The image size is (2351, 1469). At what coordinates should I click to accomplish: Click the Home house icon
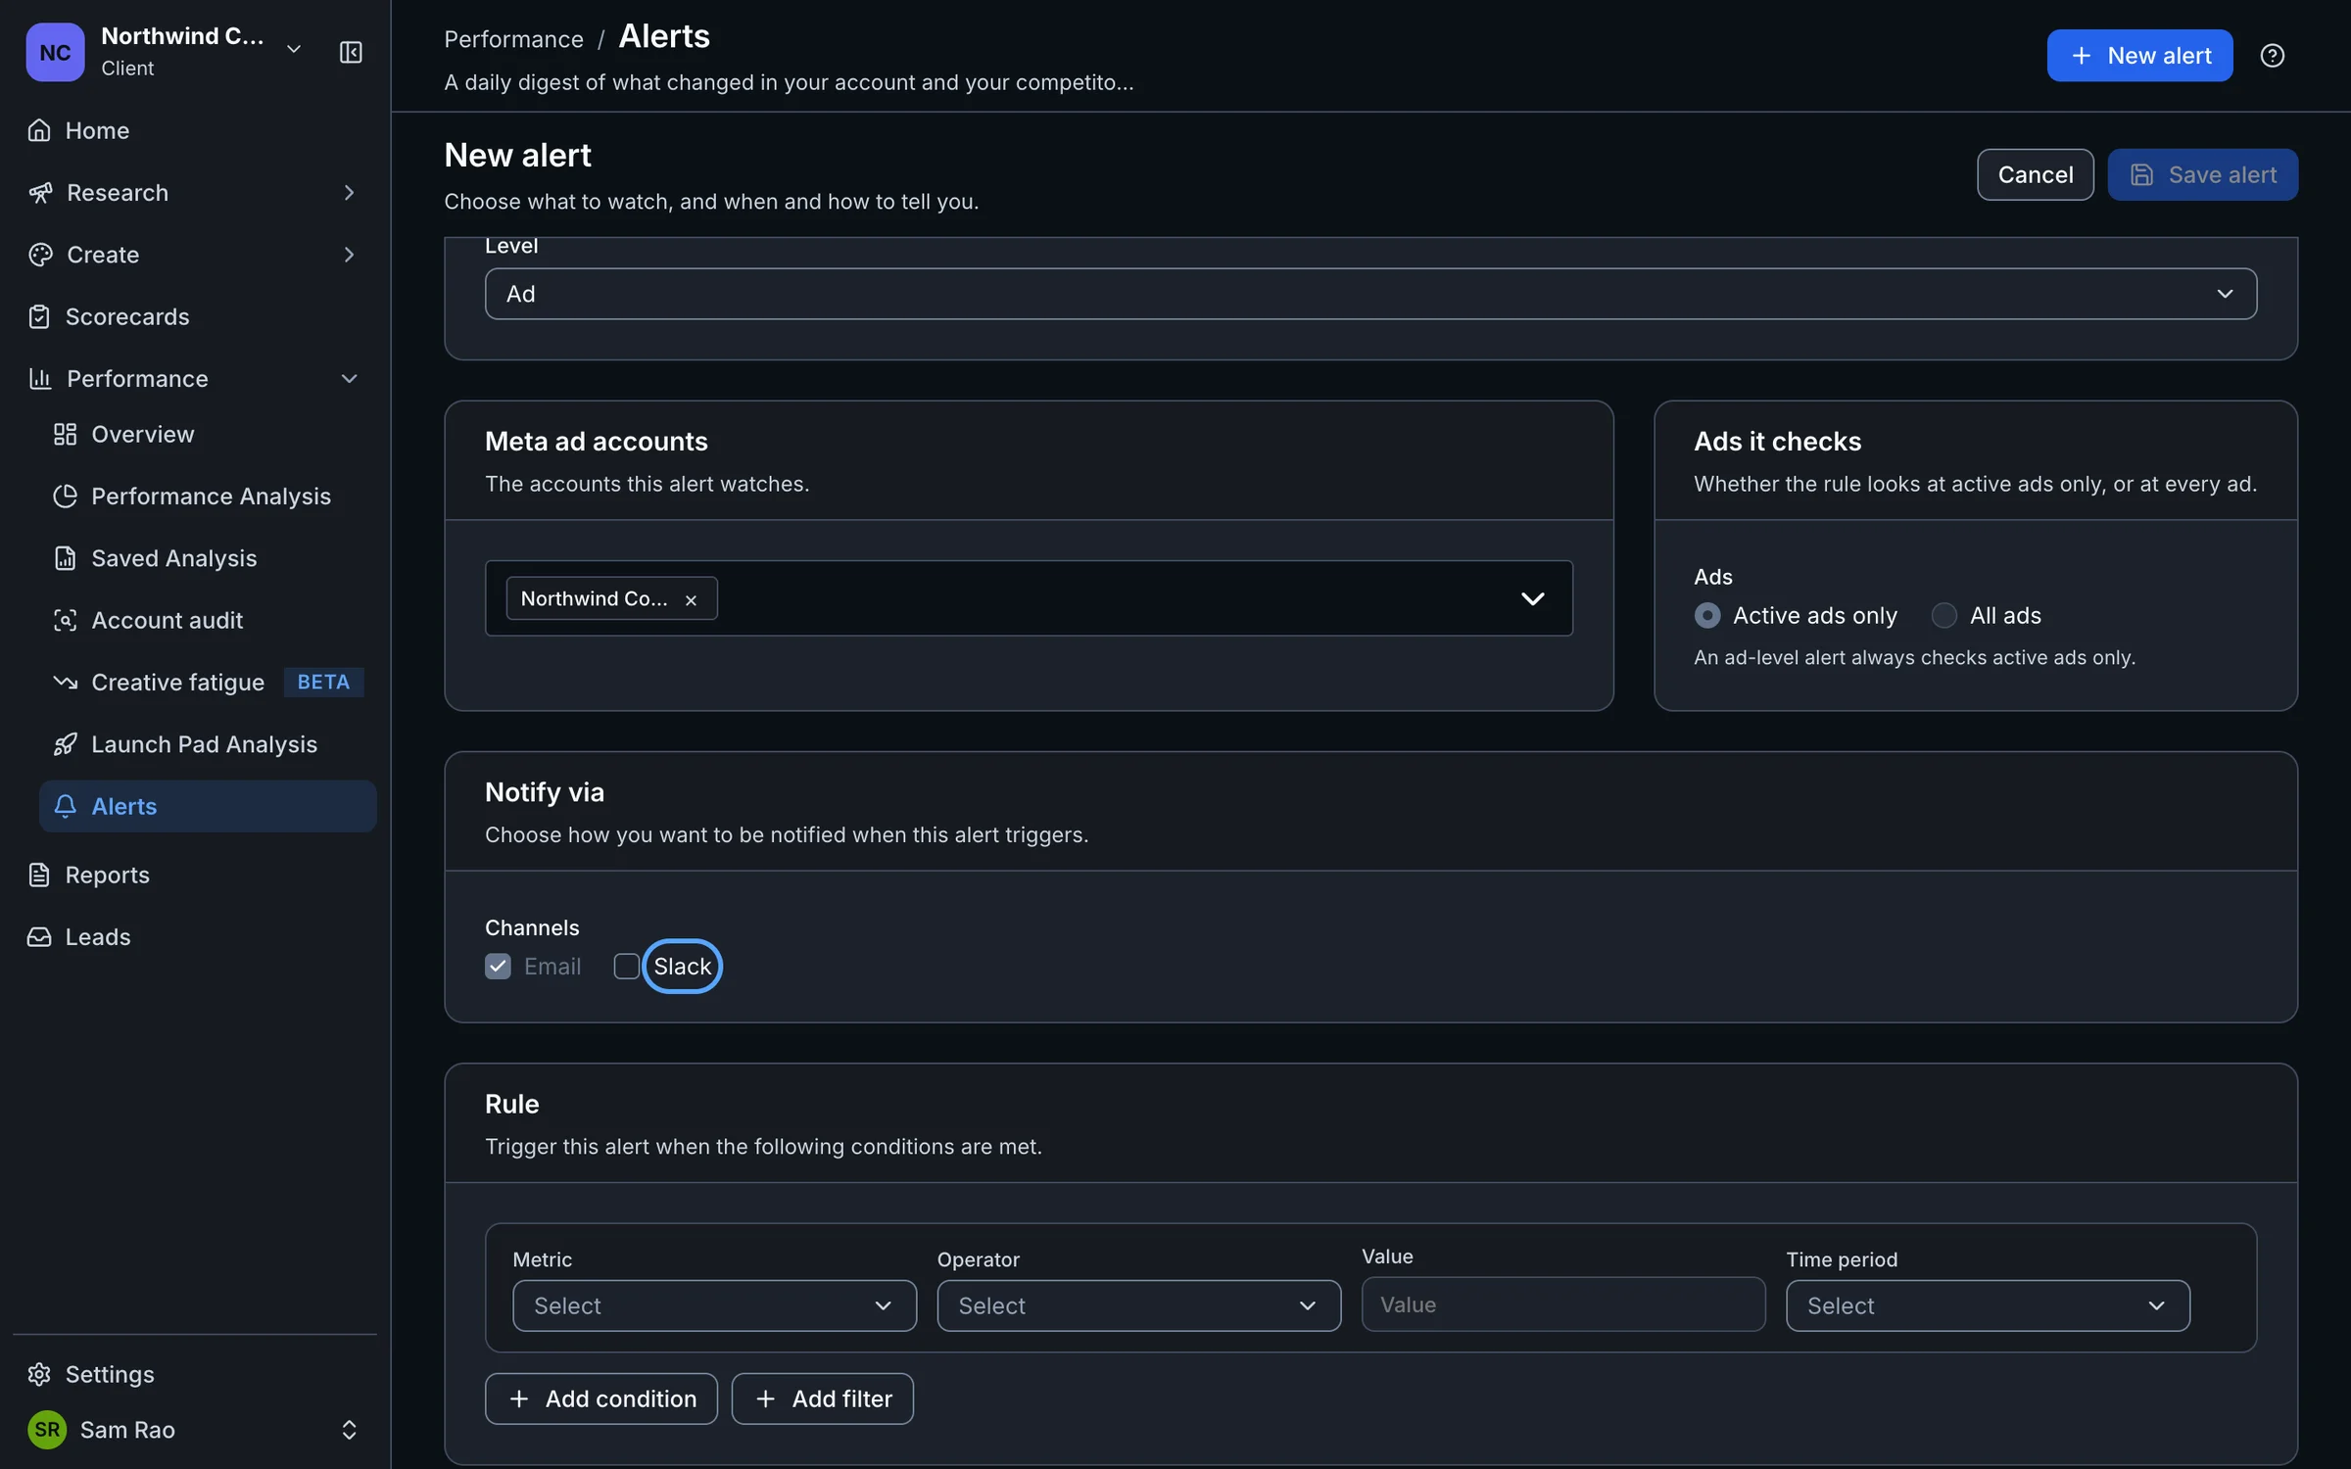click(x=39, y=130)
